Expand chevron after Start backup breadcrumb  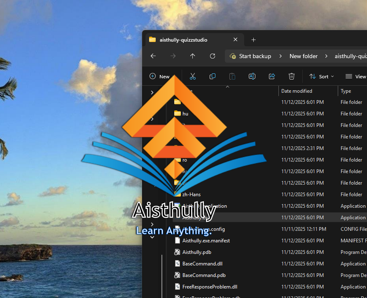[x=281, y=56]
